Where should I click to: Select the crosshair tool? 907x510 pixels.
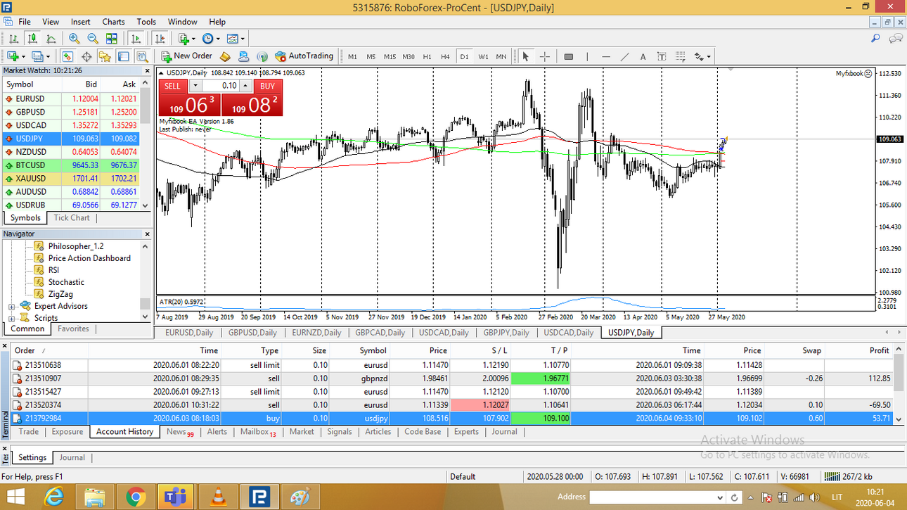(x=545, y=56)
